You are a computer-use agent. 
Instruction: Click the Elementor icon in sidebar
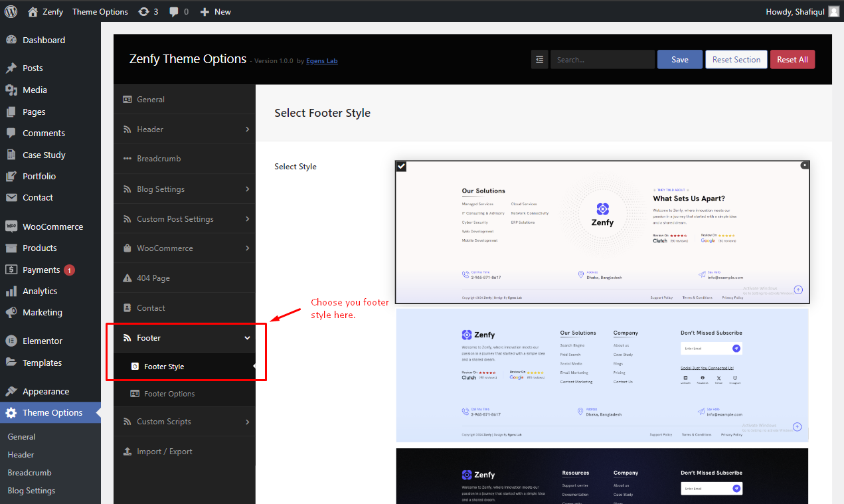[11, 341]
